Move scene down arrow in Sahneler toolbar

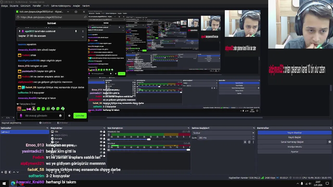point(17,172)
